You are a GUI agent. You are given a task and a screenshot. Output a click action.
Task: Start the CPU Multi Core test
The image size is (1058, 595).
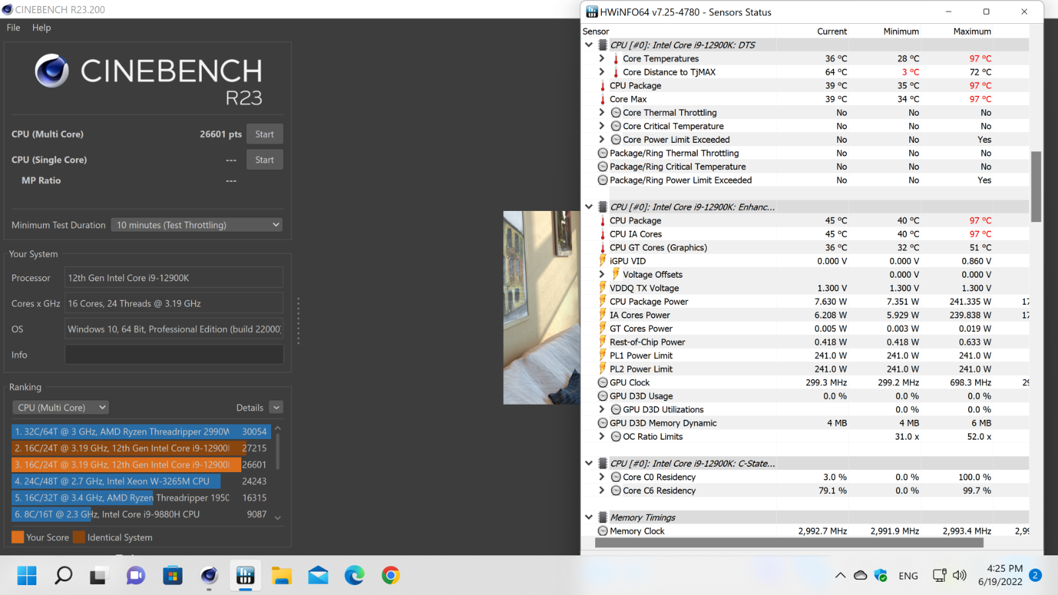(264, 134)
